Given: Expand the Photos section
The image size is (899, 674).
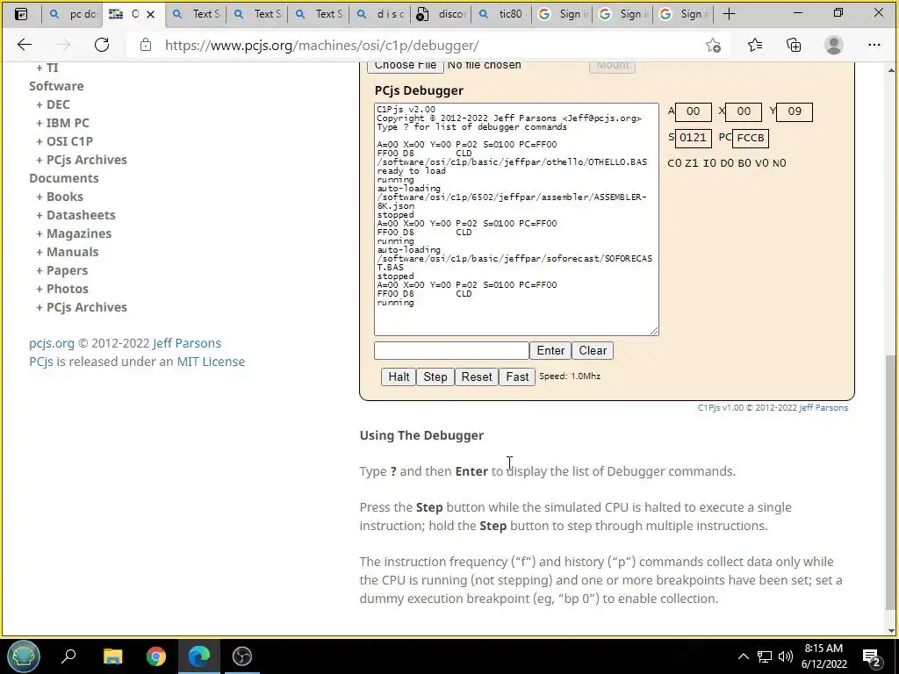Looking at the screenshot, I should pos(62,288).
